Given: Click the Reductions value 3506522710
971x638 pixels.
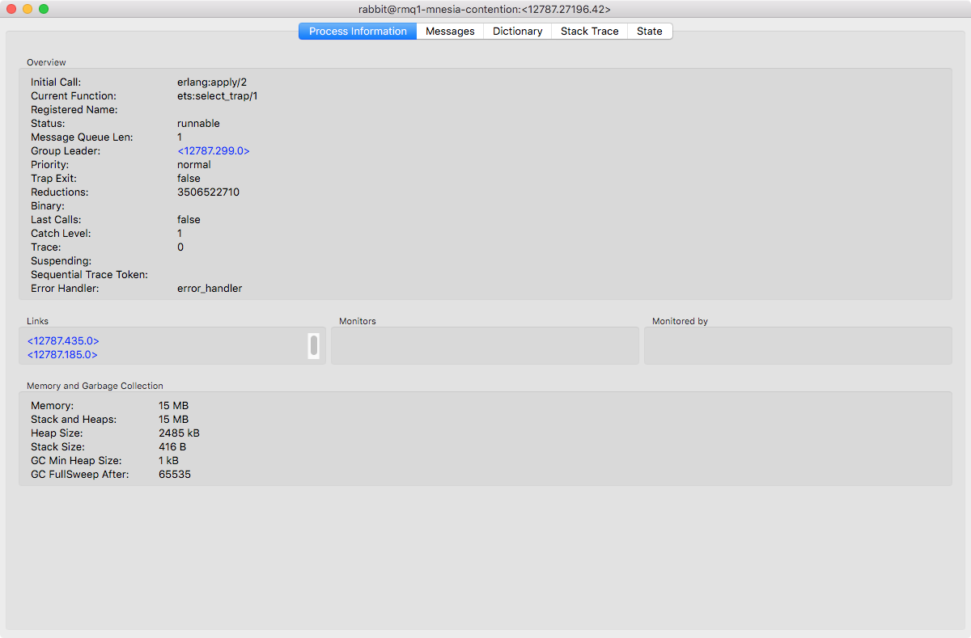Looking at the screenshot, I should (208, 192).
